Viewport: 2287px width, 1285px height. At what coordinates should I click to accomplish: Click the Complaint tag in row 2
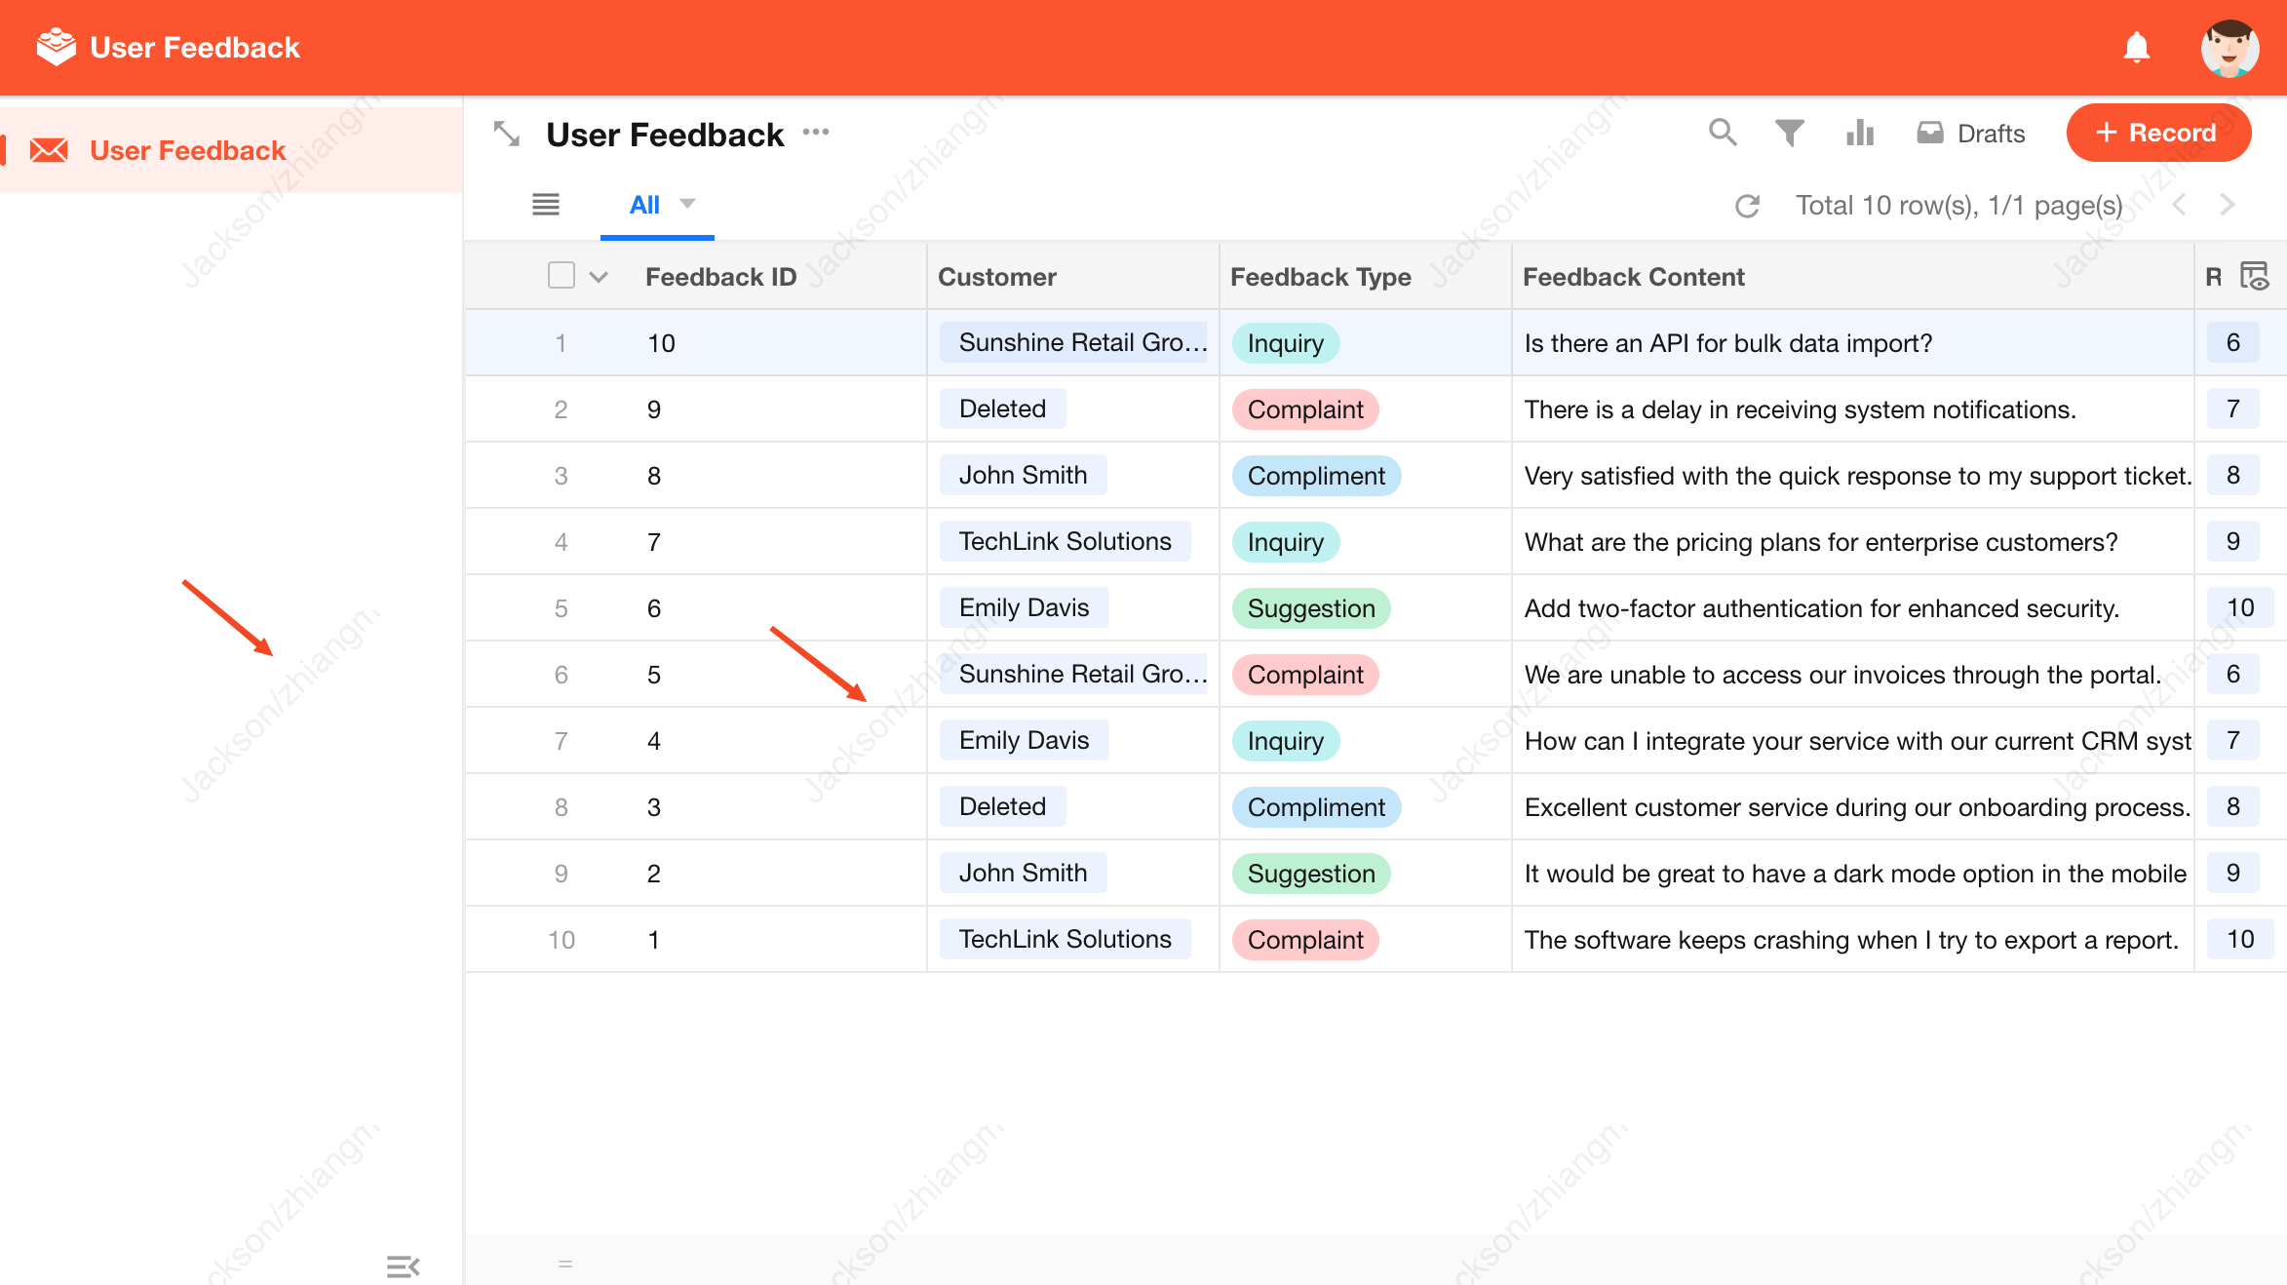[1304, 409]
